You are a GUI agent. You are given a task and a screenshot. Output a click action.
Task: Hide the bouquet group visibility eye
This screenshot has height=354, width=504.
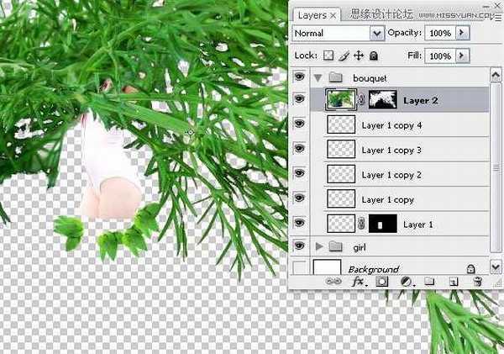299,77
